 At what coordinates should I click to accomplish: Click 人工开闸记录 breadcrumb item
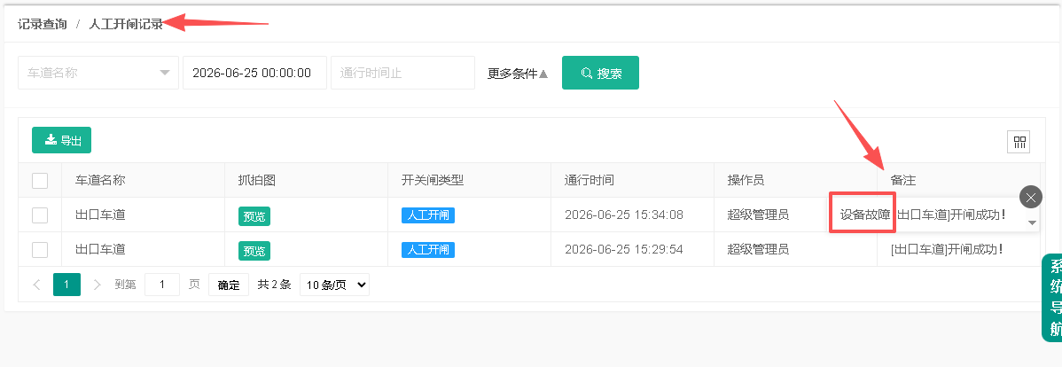[126, 24]
